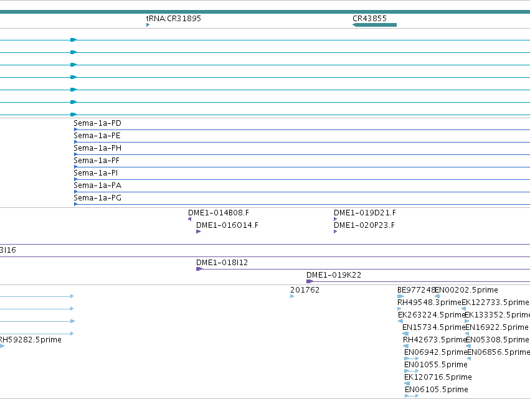Screen dimensions: 530x399
Task: Click the 201762 arrow glyph
Action: pos(292,296)
